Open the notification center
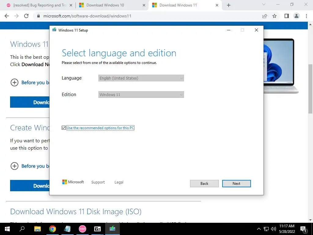The height and width of the screenshot is (235, 313). [304, 229]
